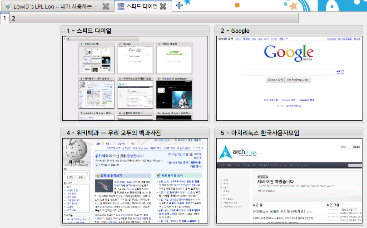Open speed dial thumbnail 1 - 스피드 다이얼
The height and width of the screenshot is (228, 367).
135,78
